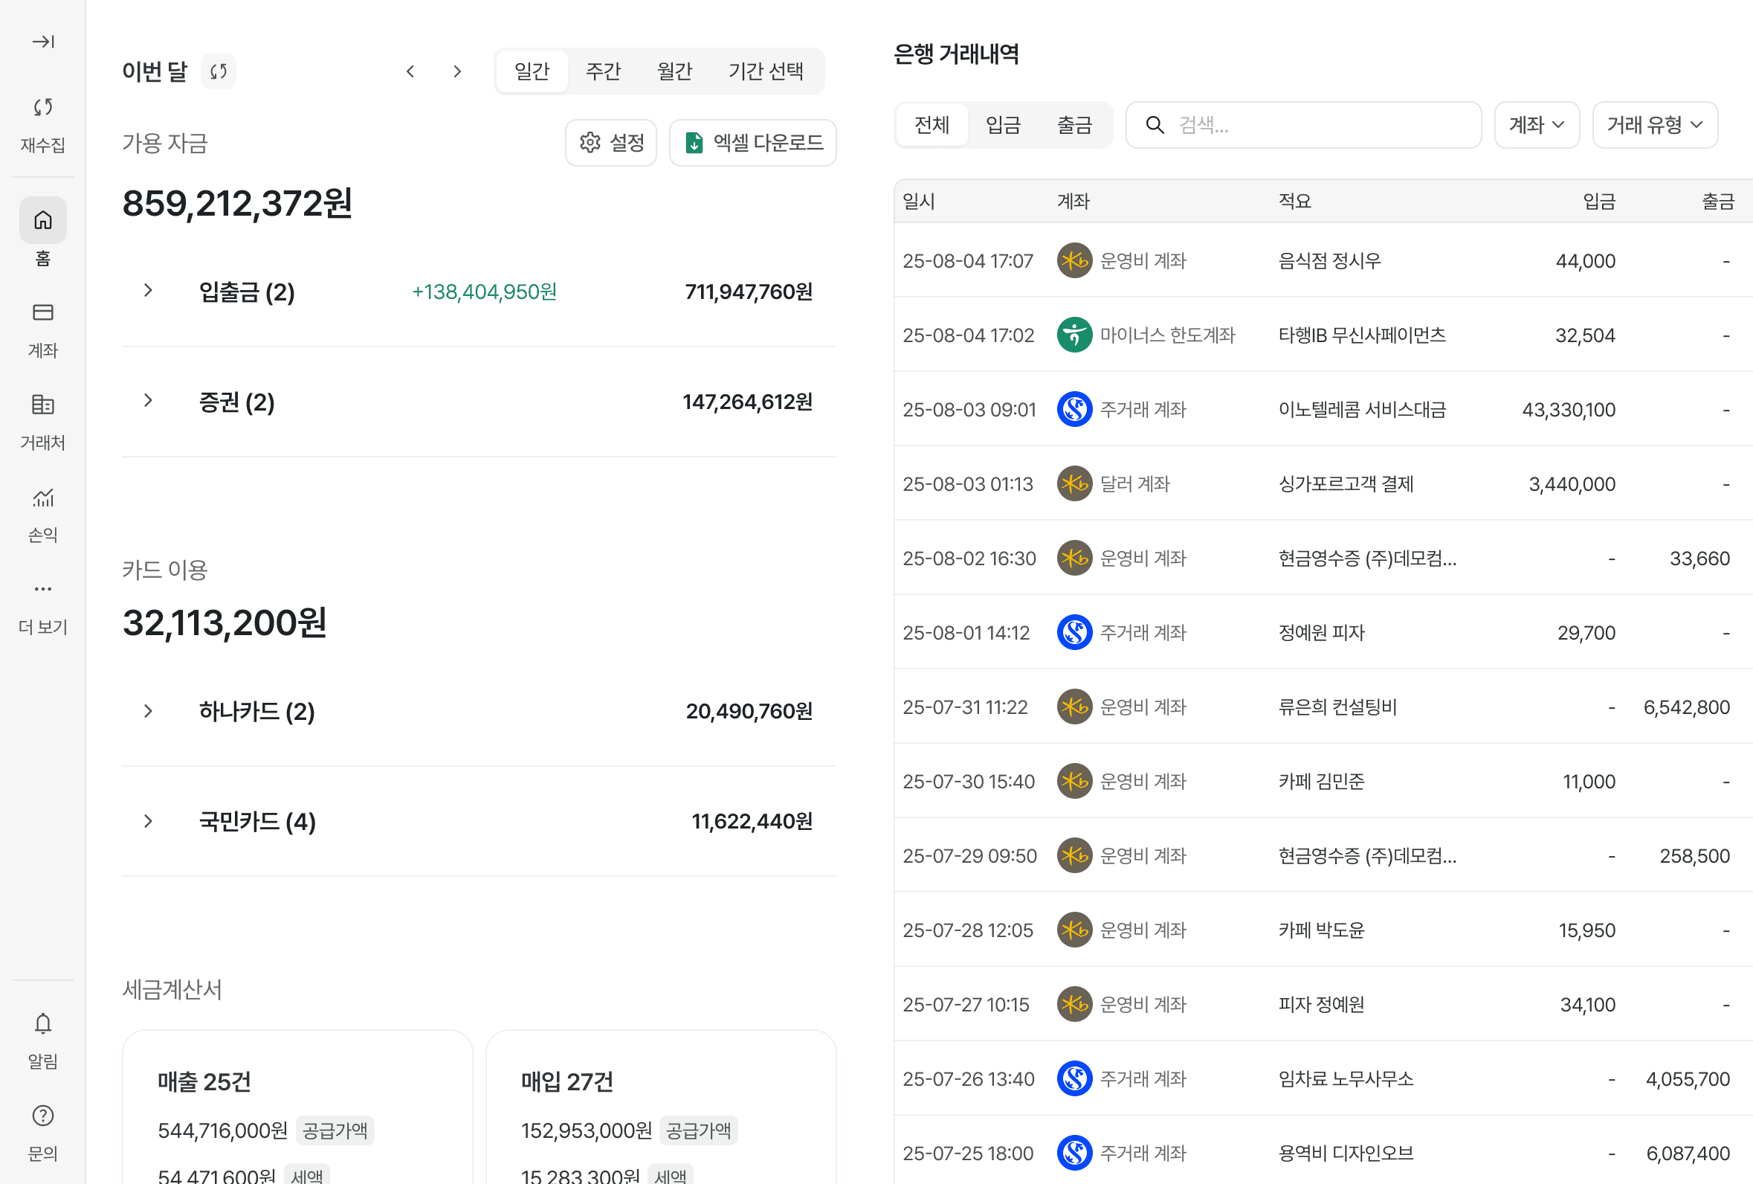Expand the 국민카드 (4) row
The height and width of the screenshot is (1184, 1753).
[149, 821]
